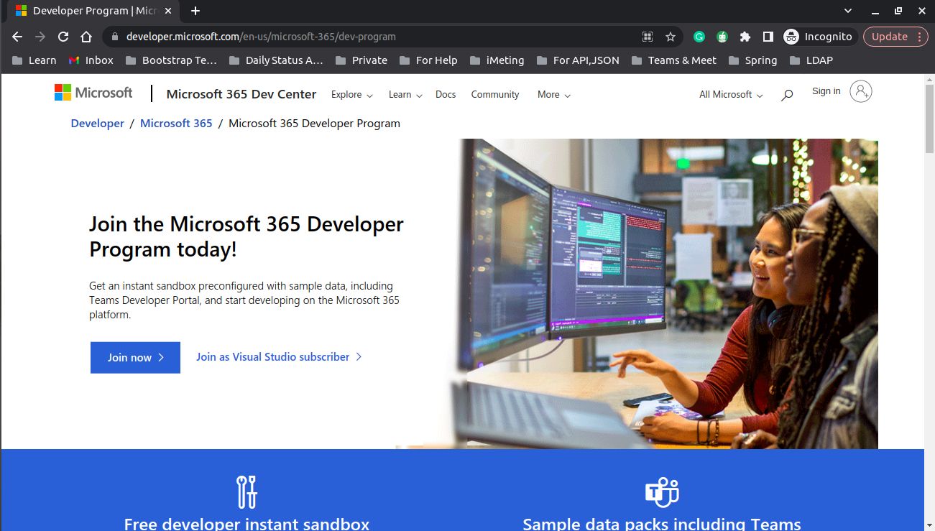View site info via the lock icon

pos(114,37)
